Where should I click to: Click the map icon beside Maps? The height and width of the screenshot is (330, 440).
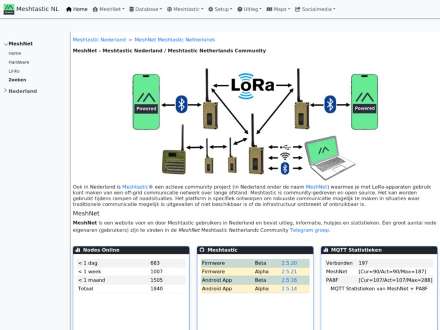[x=269, y=9]
